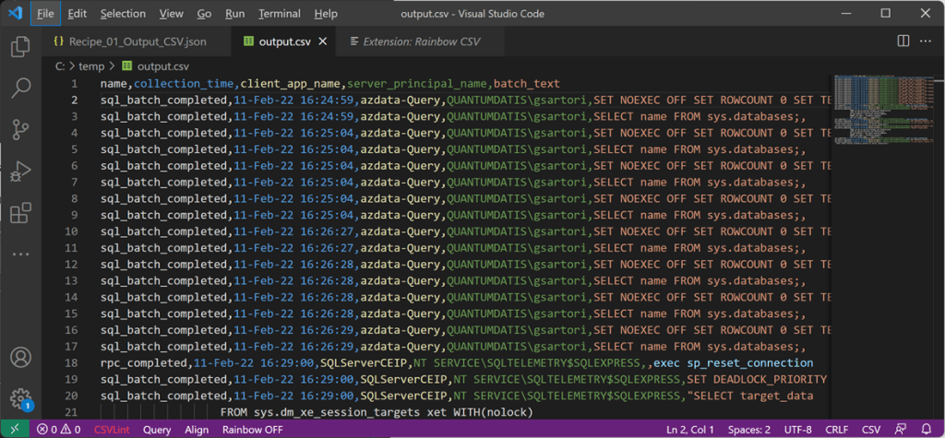The height and width of the screenshot is (438, 945).
Task: Click the Align button in status bar
Action: pyautogui.click(x=197, y=430)
